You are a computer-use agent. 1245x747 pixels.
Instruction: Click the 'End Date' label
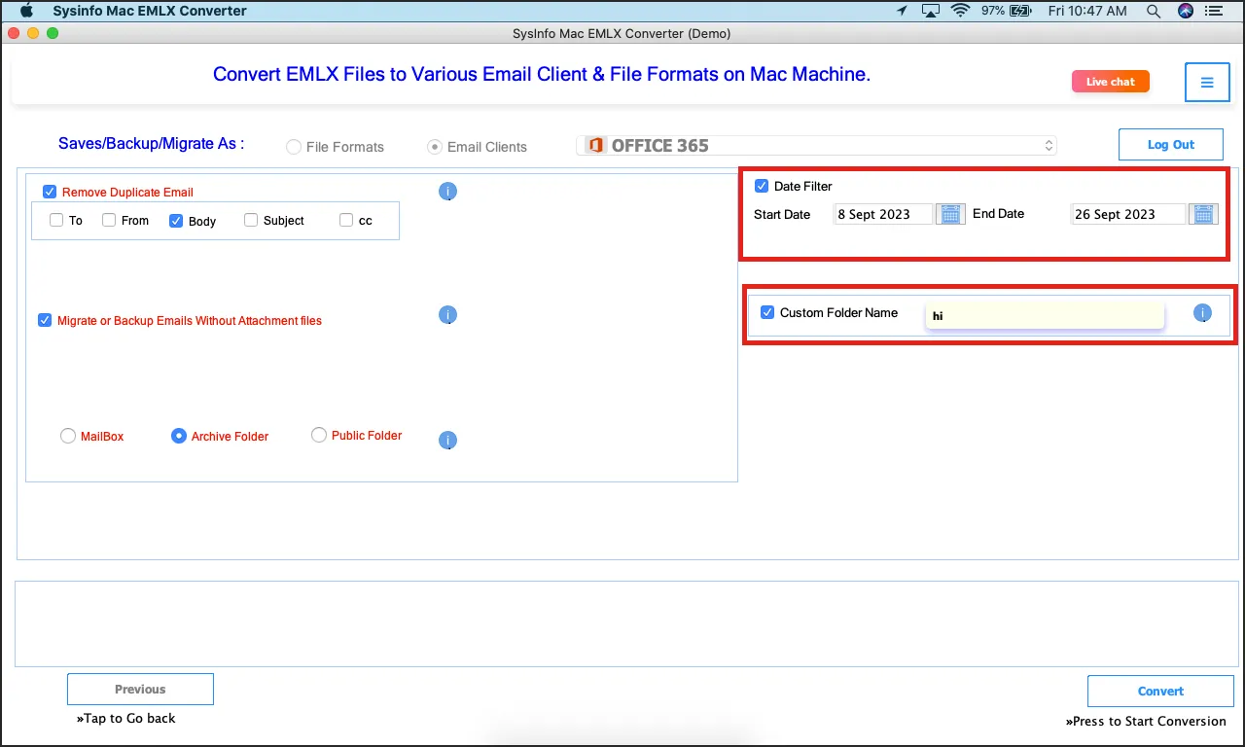(x=999, y=213)
